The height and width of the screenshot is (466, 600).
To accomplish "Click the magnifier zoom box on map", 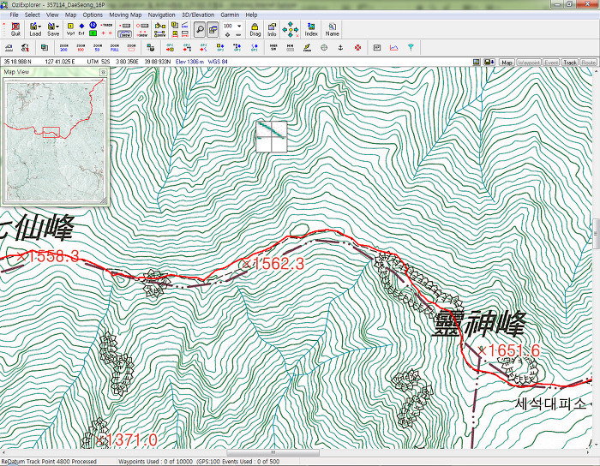I will click(272, 136).
